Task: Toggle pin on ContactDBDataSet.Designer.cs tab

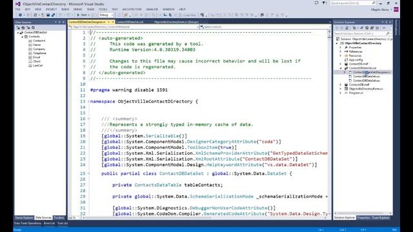Action: [x=109, y=22]
